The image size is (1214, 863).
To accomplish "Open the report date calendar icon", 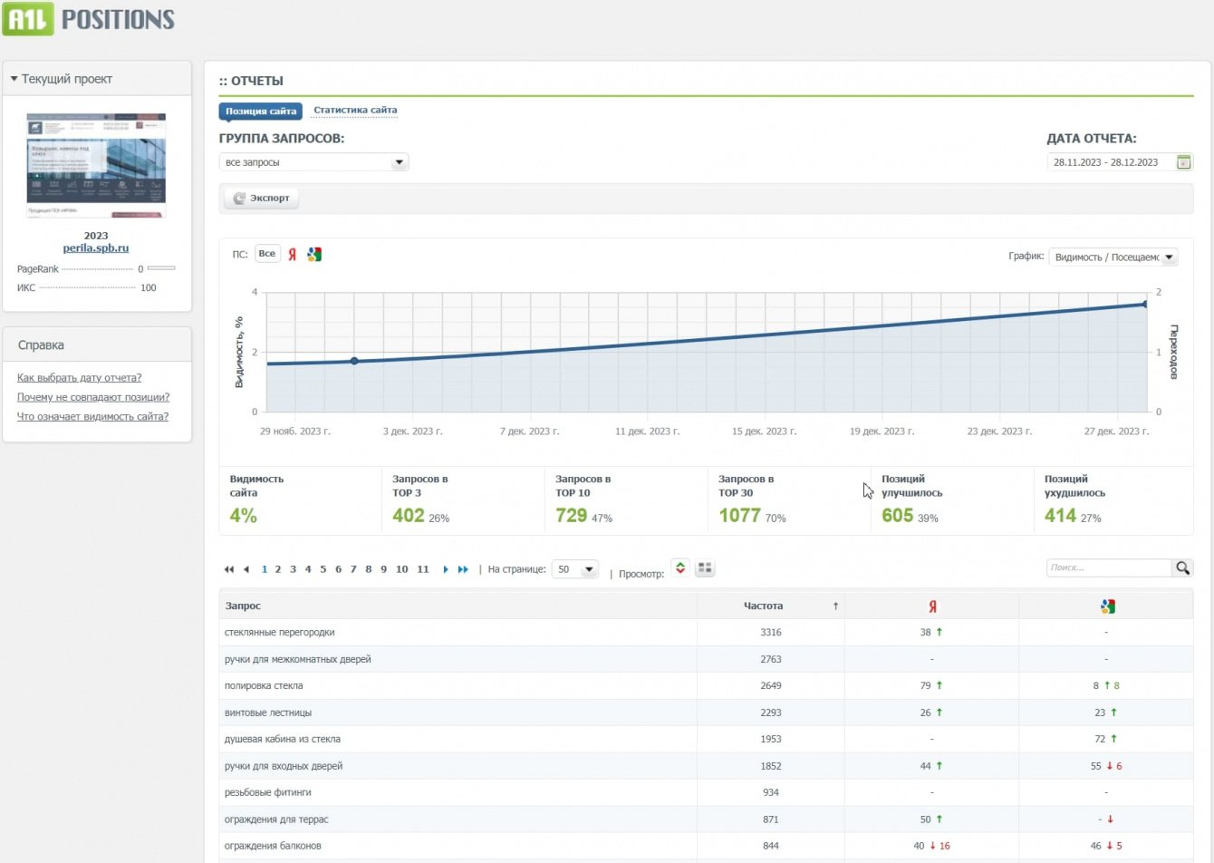I will click(x=1183, y=162).
